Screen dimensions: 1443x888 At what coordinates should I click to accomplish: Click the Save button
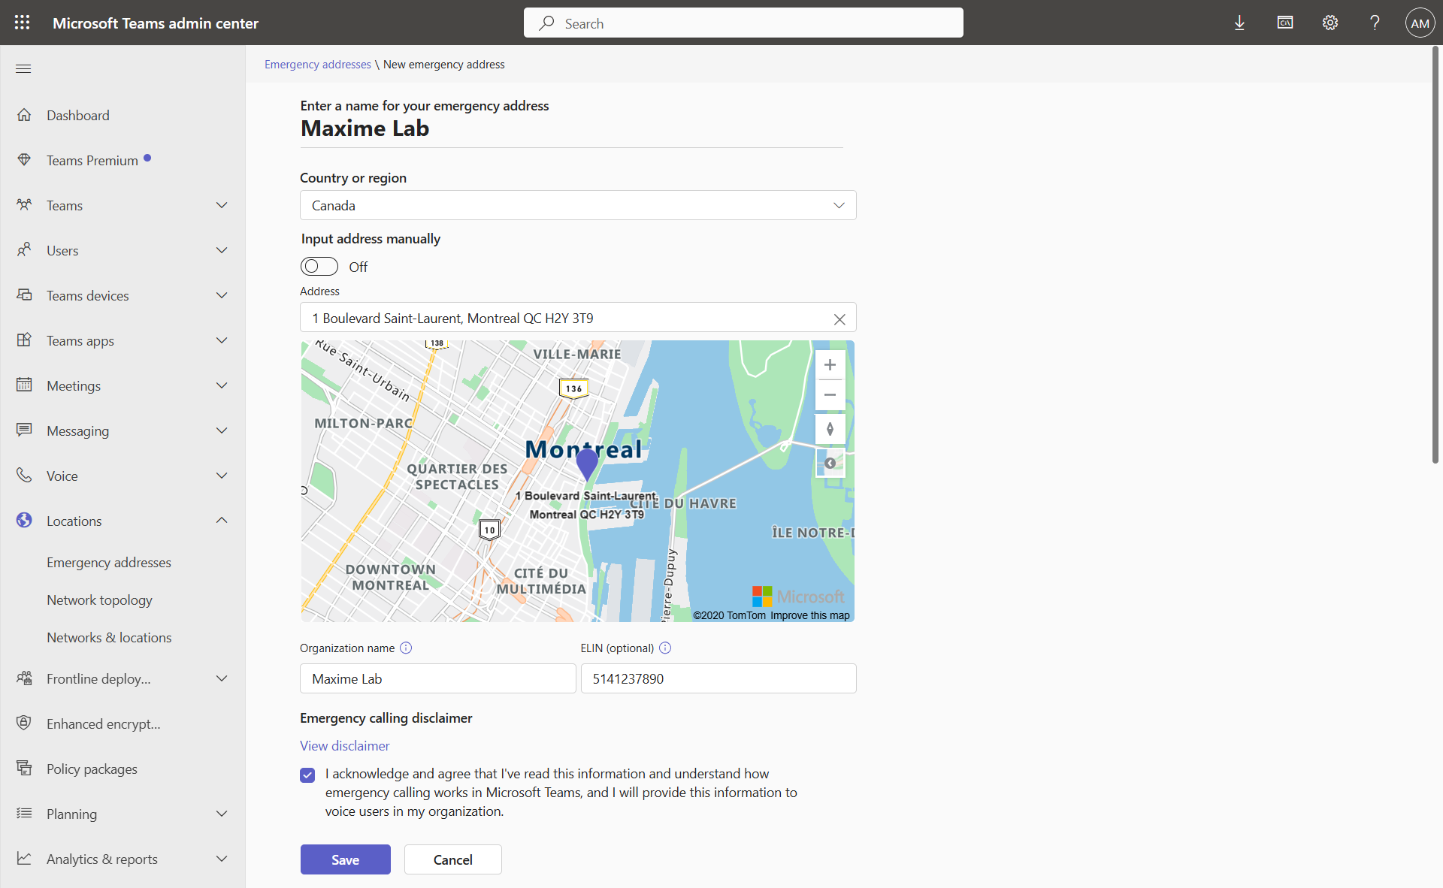[345, 859]
